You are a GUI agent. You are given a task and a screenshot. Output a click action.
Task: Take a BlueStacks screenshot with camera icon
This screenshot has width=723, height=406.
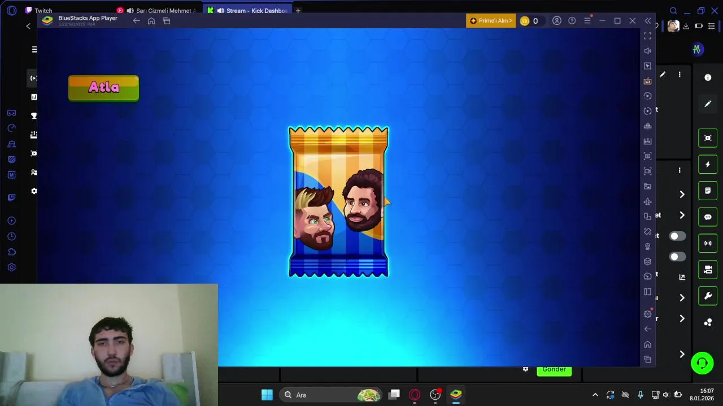coord(648,156)
